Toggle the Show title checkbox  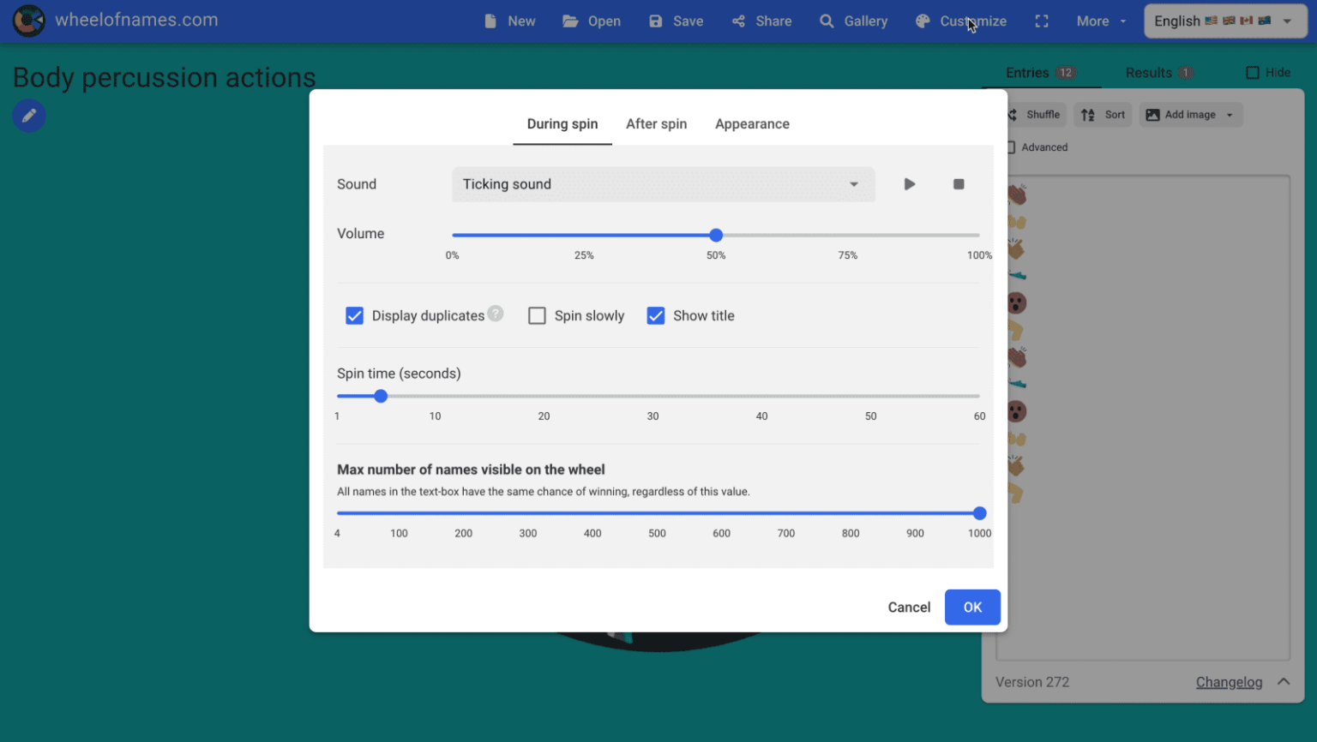[656, 316]
